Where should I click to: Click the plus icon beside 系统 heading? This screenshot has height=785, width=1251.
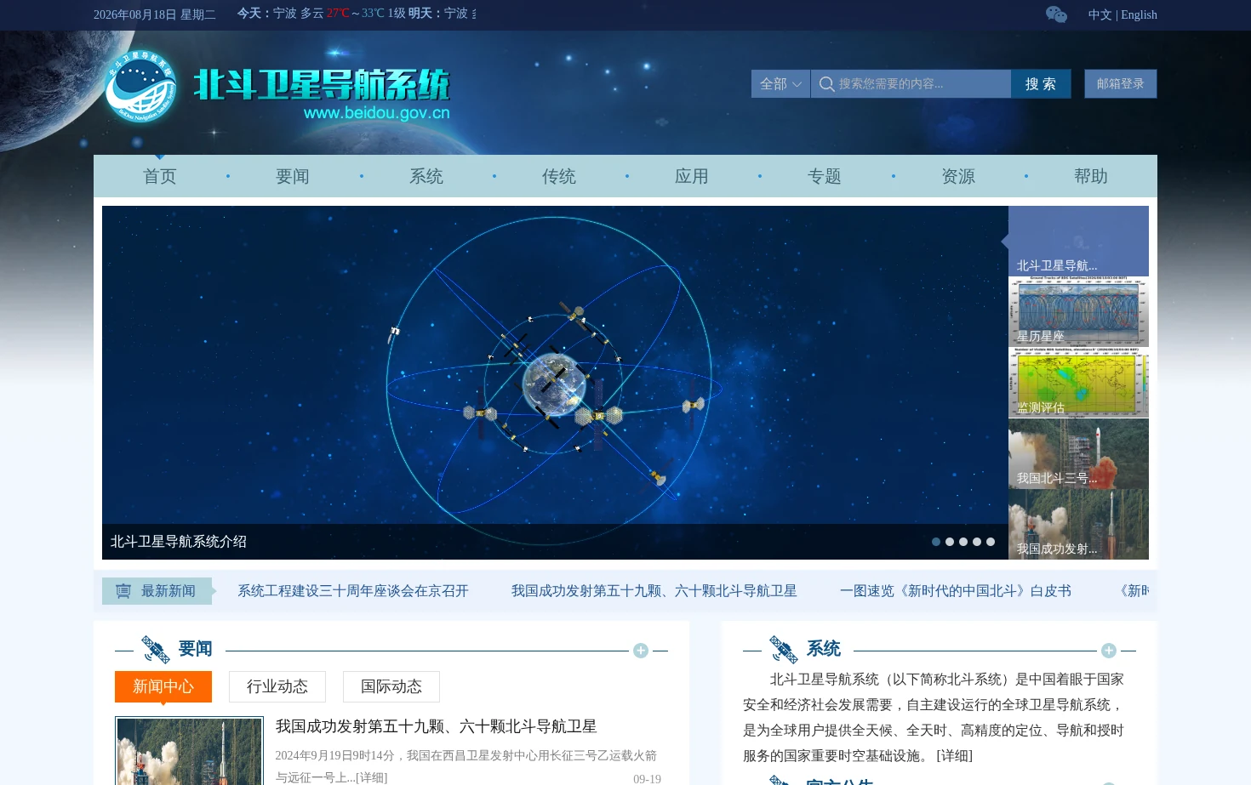pos(1108,651)
